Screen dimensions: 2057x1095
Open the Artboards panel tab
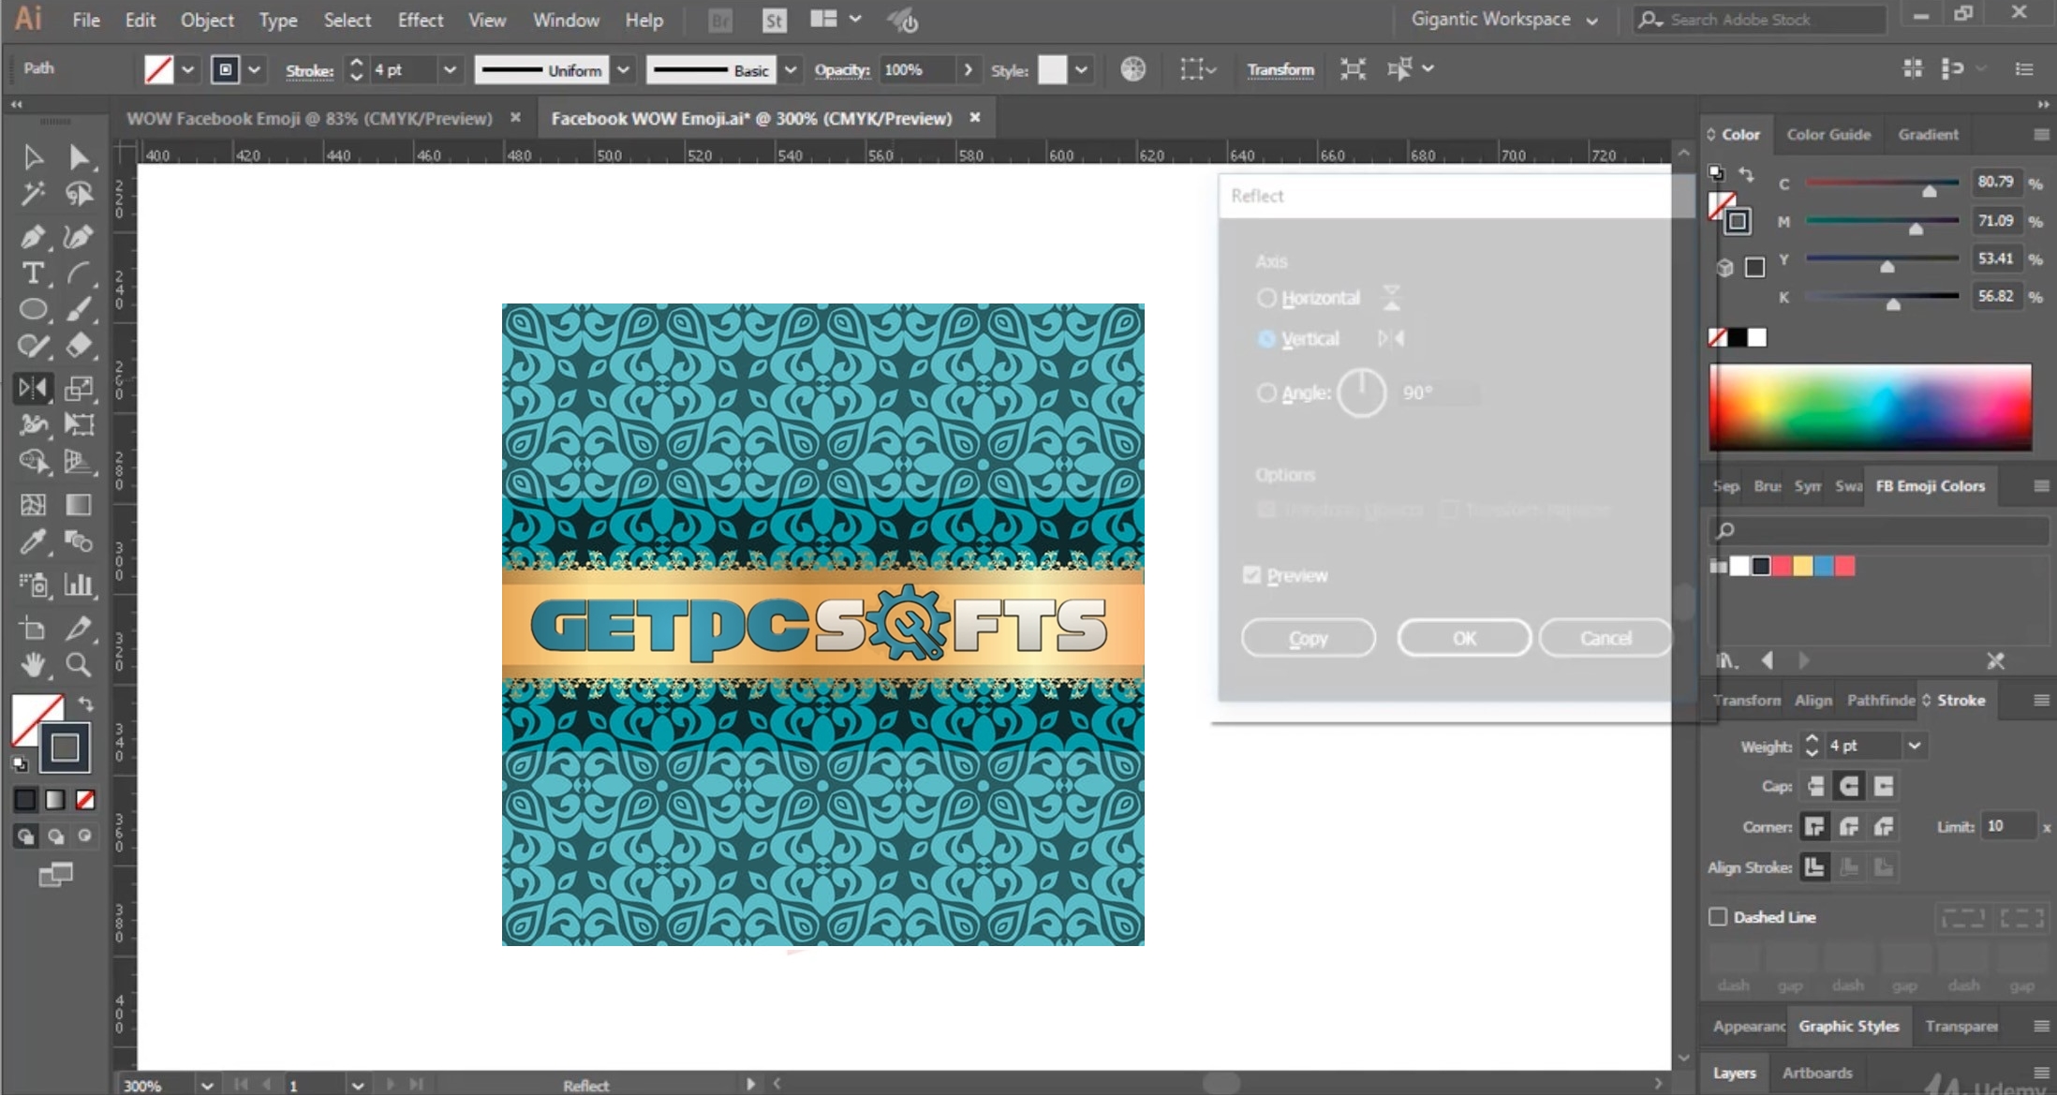pyautogui.click(x=1816, y=1073)
